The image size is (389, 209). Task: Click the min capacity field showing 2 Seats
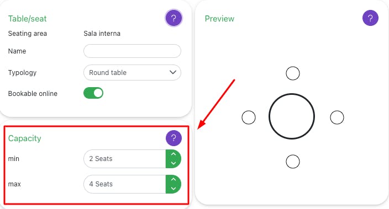[125, 159]
